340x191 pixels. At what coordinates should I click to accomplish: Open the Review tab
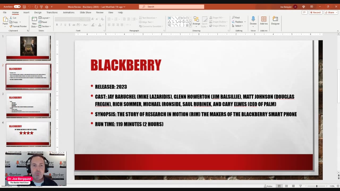[100, 12]
